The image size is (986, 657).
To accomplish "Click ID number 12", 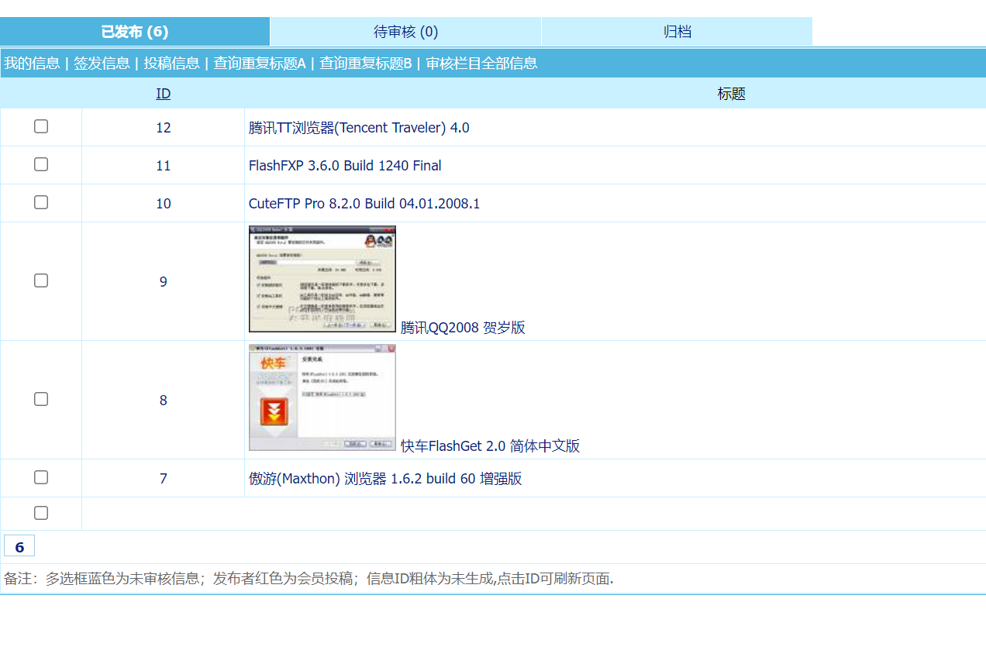I will point(163,128).
